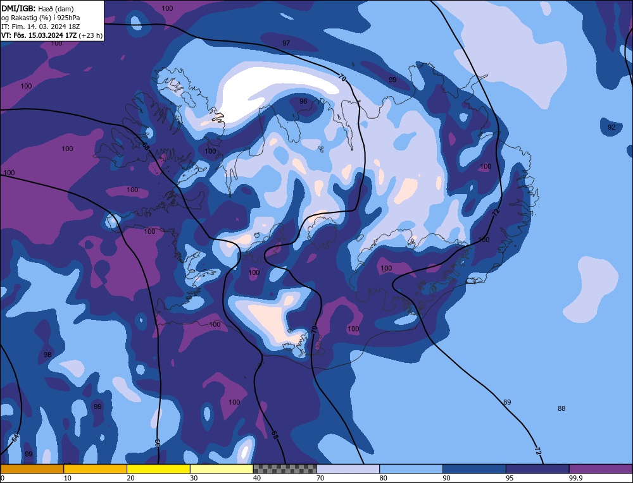Click the purple 99.9+ legend swatch
This screenshot has width=633, height=483.
point(601,469)
